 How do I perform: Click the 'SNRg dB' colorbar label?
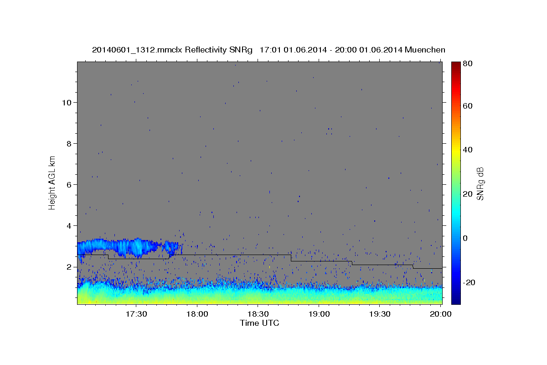480,183
